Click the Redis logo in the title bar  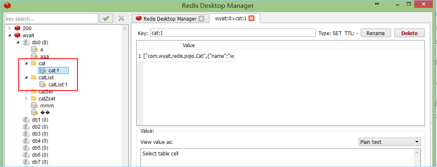tap(7, 5)
